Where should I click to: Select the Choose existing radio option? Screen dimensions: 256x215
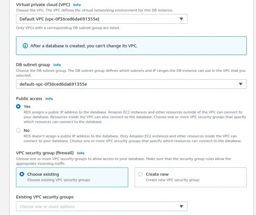(x=22, y=174)
